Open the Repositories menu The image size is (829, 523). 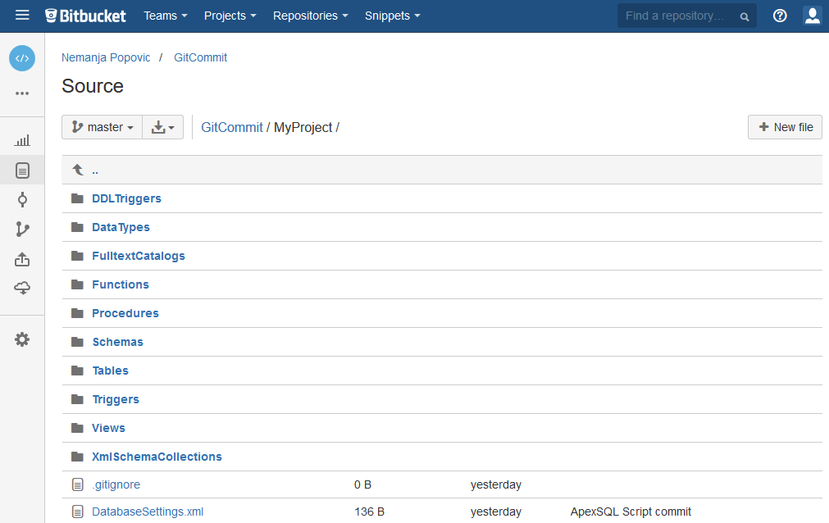point(310,16)
